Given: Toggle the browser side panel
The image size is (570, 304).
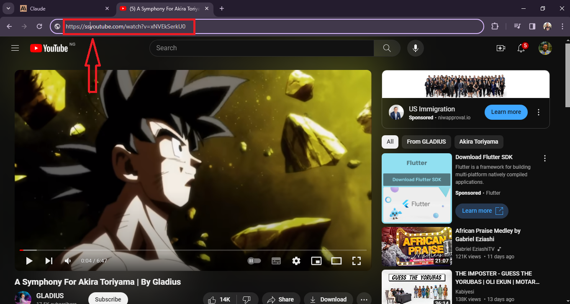Looking at the screenshot, I should pos(532,26).
